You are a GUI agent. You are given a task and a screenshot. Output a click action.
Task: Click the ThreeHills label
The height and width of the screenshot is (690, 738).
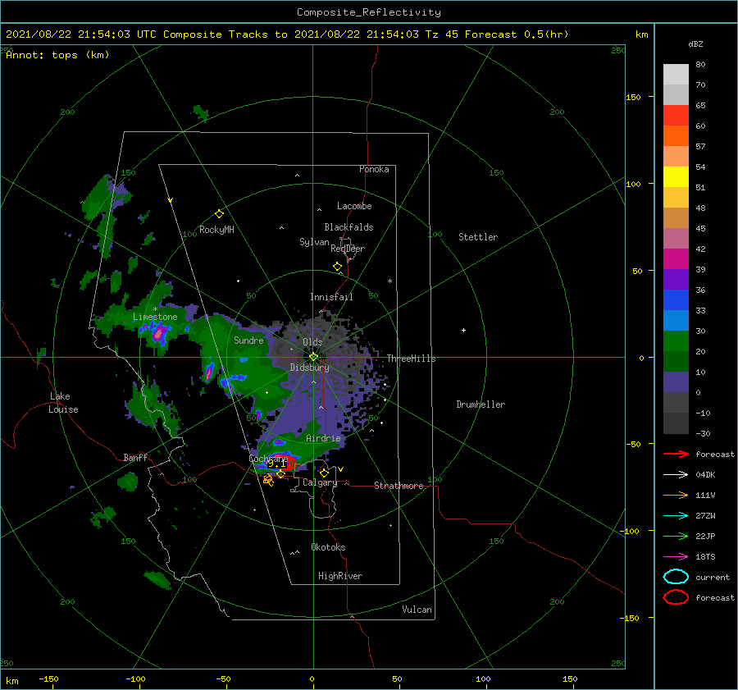click(412, 359)
